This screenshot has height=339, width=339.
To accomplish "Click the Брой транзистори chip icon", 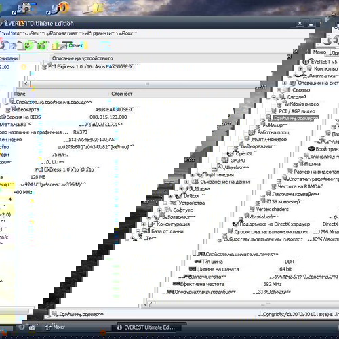I will pyautogui.click(x=312, y=149).
